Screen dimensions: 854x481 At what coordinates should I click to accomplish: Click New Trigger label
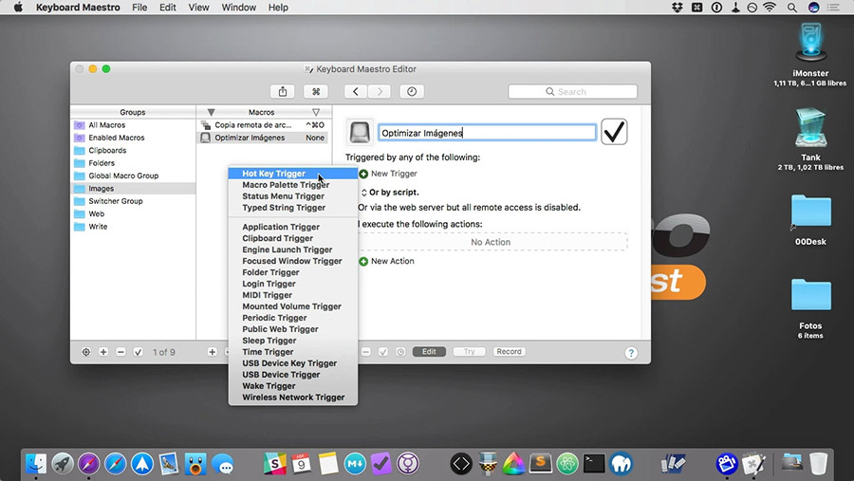click(x=394, y=174)
